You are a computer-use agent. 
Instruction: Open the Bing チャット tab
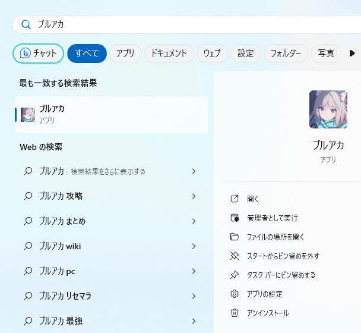coord(38,54)
